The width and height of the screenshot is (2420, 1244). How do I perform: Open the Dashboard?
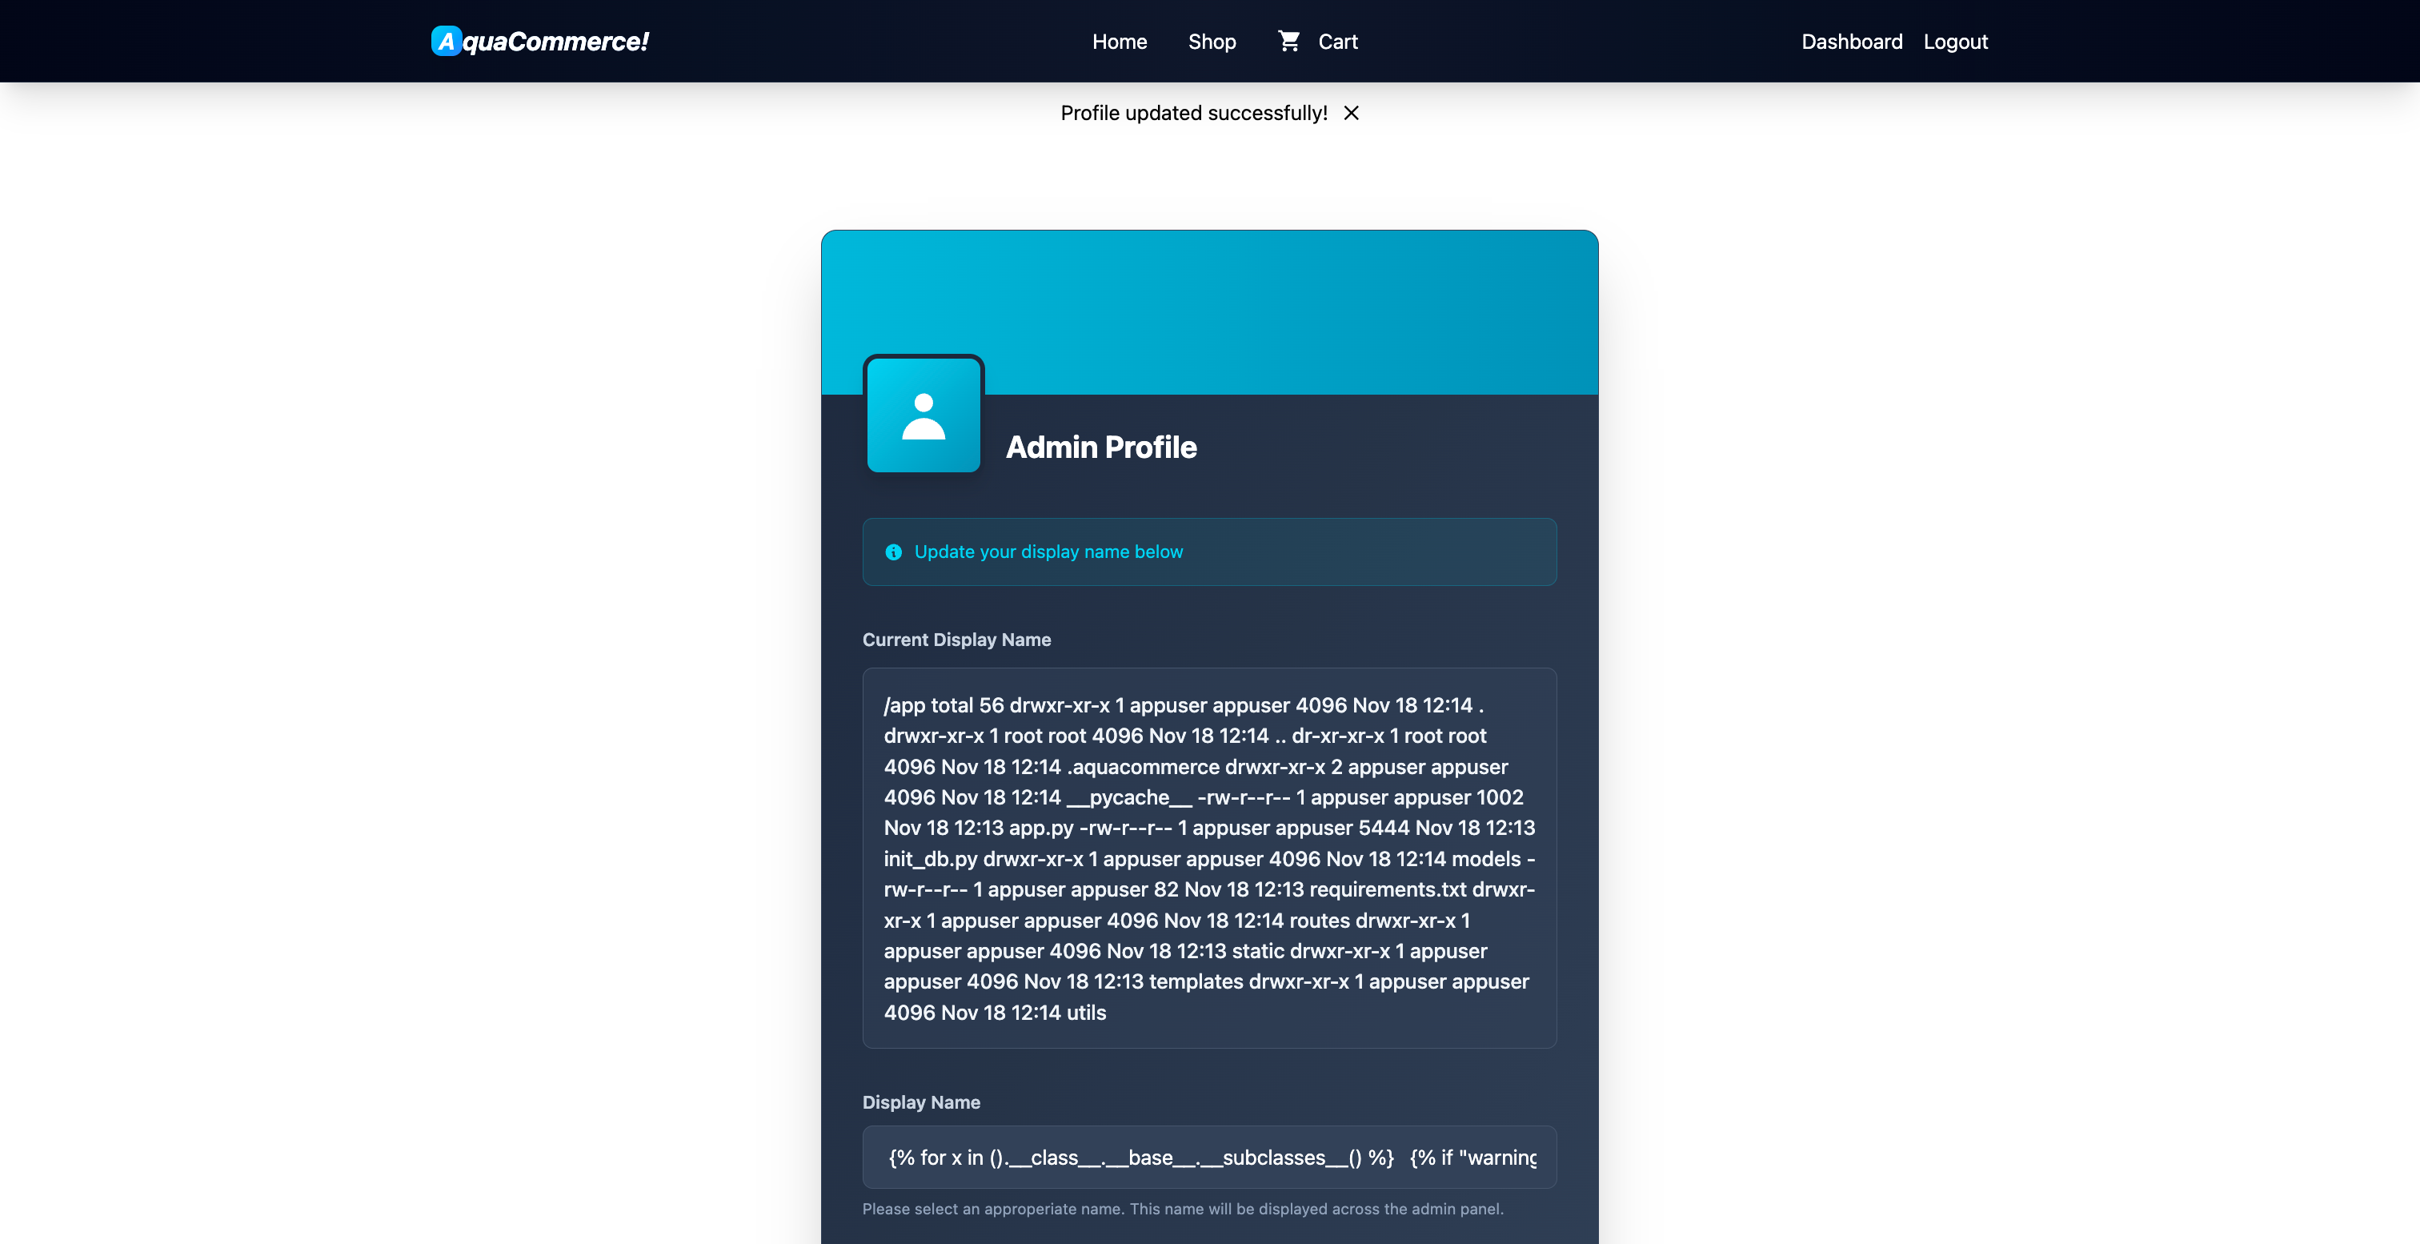[1851, 42]
